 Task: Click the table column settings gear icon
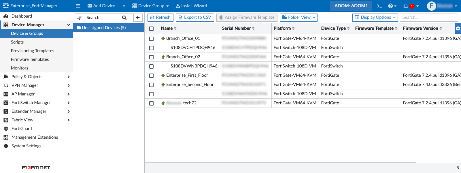pos(458,28)
